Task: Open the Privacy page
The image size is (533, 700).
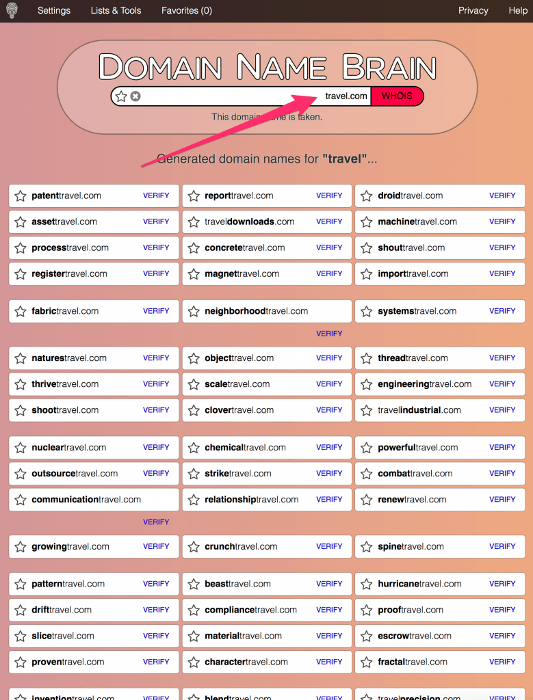Action: coord(473,10)
